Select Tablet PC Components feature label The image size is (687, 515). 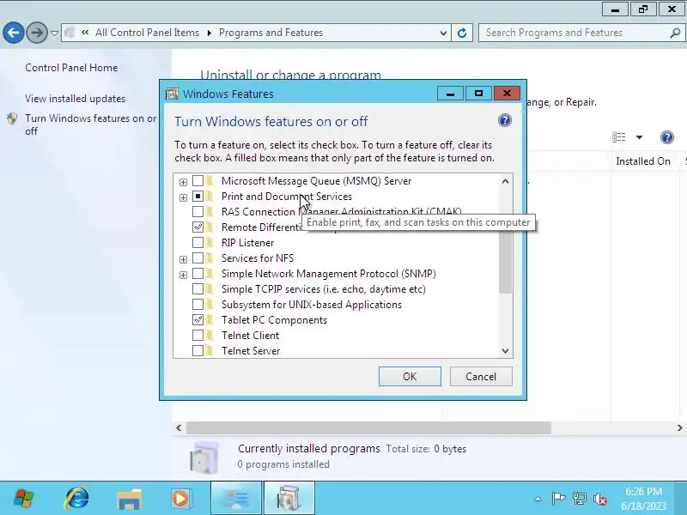coord(274,320)
